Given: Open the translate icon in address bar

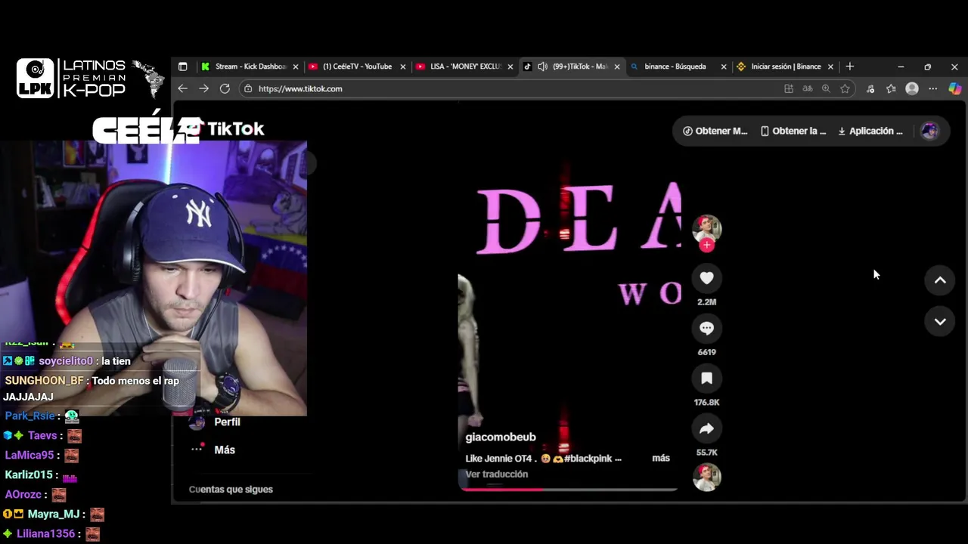Looking at the screenshot, I should coord(808,88).
